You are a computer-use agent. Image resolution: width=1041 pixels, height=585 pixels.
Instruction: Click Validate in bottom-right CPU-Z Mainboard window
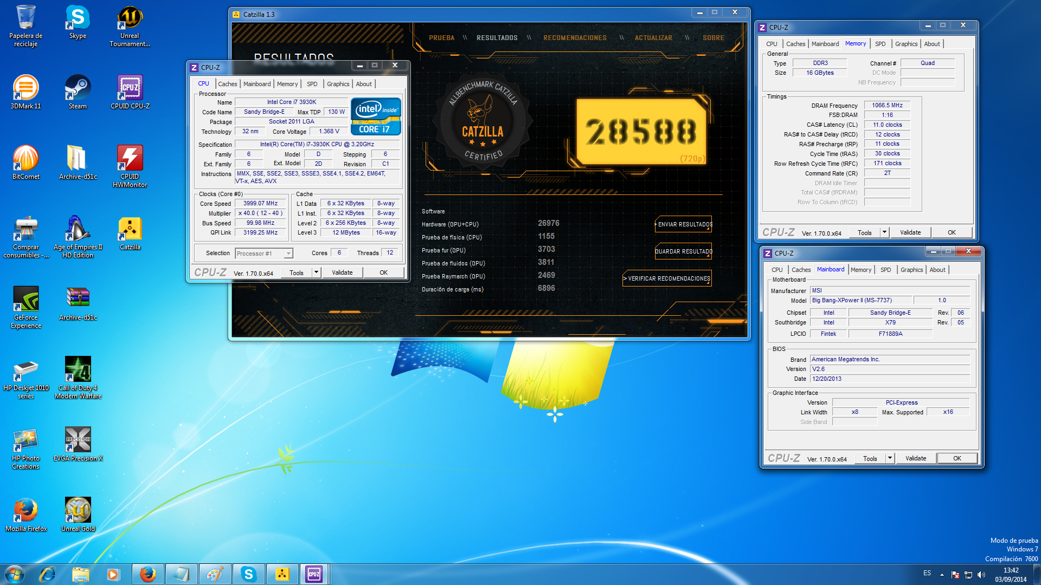(x=916, y=458)
